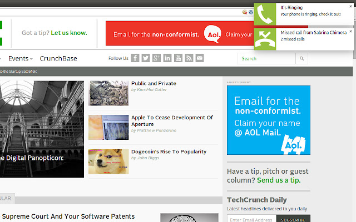This screenshot has width=356, height=222.
Task: Click the missed call phone icon
Action: click(265, 39)
